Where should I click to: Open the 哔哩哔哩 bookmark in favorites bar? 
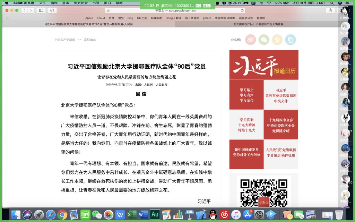tap(156, 18)
